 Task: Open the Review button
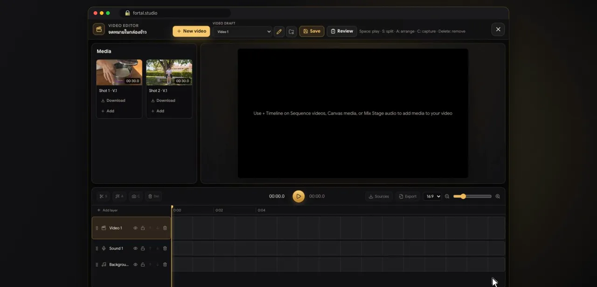[342, 31]
